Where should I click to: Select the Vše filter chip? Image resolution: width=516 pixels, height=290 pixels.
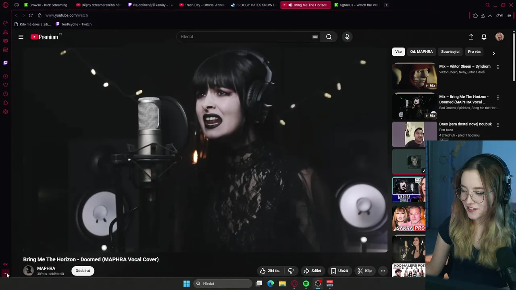point(398,52)
